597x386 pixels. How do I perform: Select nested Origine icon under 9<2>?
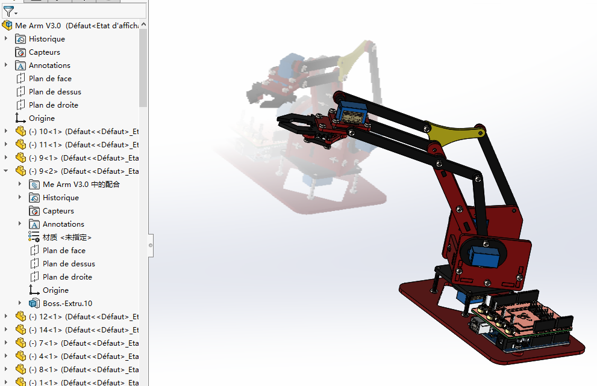(x=34, y=290)
